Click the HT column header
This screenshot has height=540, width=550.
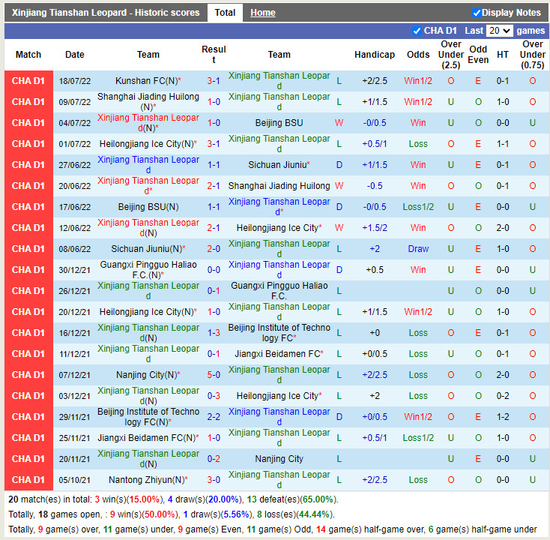coord(503,55)
